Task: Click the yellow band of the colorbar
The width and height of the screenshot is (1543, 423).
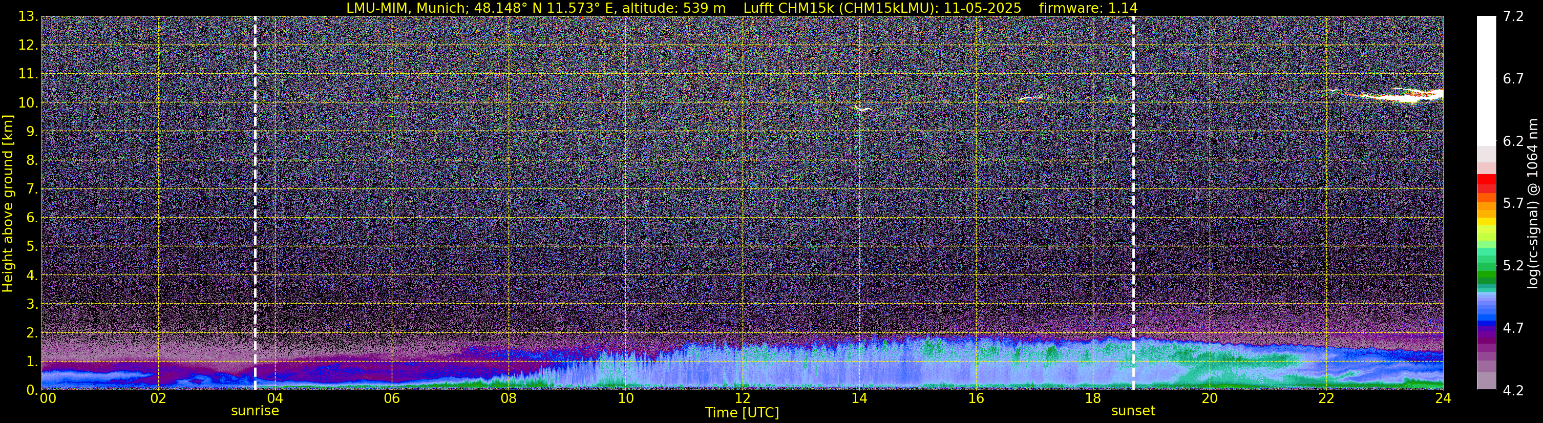Action: [1486, 223]
